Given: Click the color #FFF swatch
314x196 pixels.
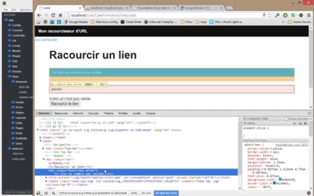Looking at the screenshot, I should (x=261, y=187).
